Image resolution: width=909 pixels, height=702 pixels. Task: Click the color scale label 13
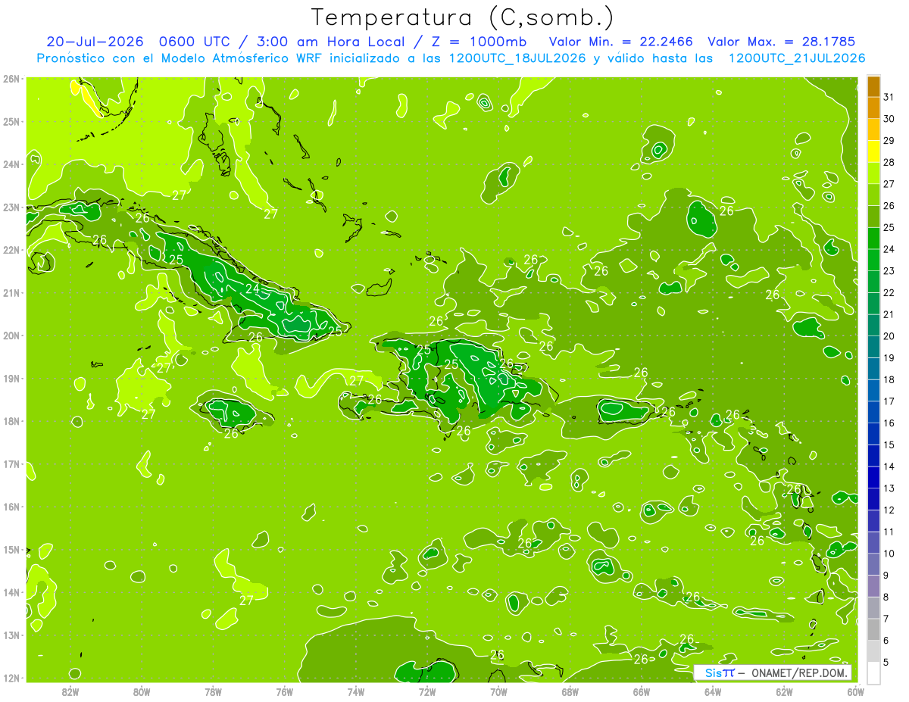[x=889, y=488]
